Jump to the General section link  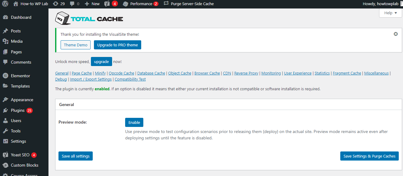click(x=62, y=73)
